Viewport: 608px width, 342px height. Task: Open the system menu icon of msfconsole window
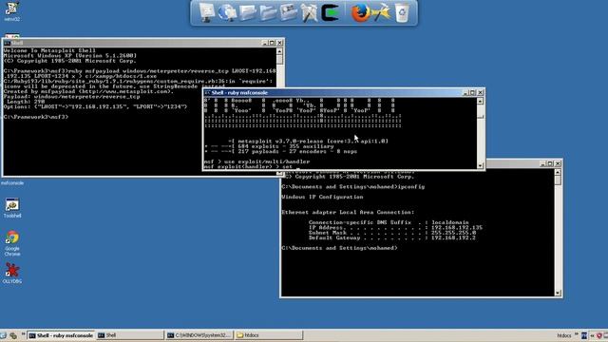click(207, 93)
